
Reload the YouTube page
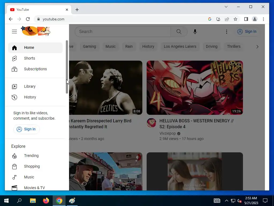click(28, 19)
